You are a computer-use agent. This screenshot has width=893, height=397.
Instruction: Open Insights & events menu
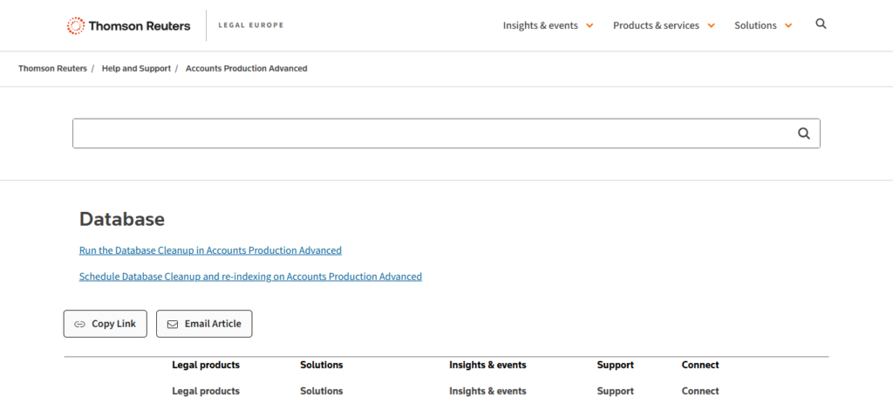541,25
